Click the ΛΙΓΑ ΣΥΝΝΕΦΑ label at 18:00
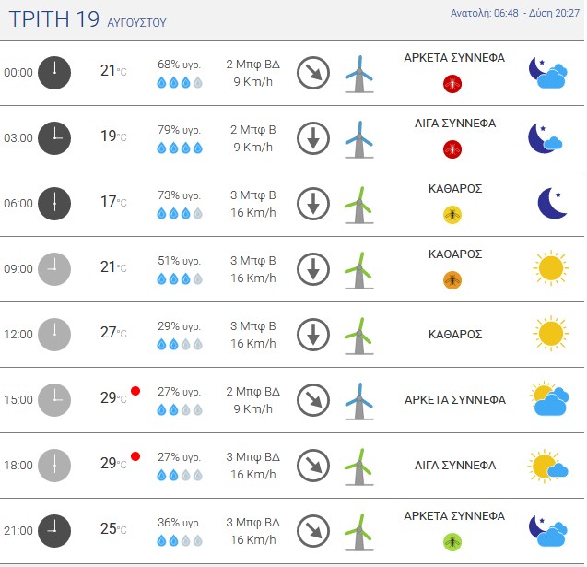Image resolution: width=587 pixels, height=567 pixels. click(455, 466)
